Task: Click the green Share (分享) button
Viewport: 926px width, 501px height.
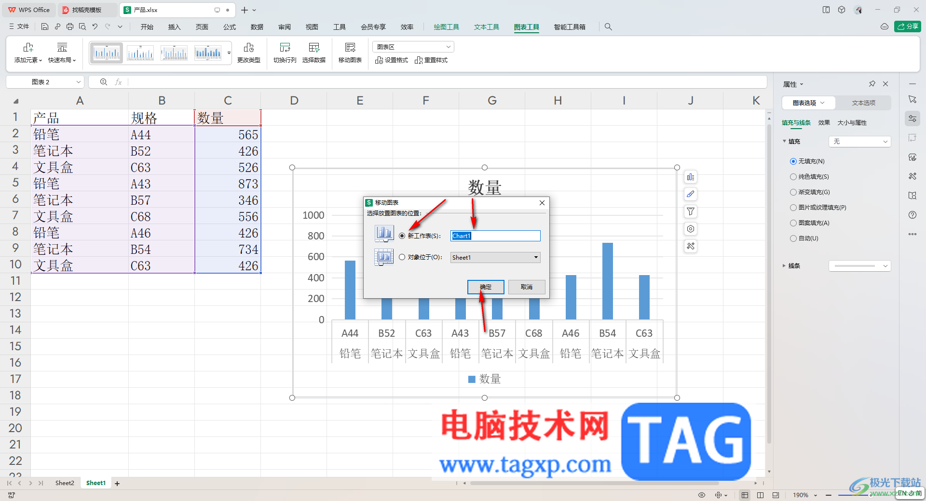Action: [907, 26]
